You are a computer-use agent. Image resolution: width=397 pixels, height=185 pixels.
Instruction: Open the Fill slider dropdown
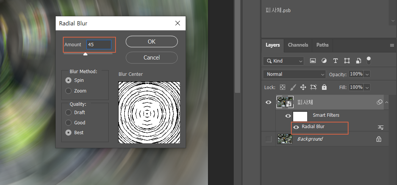pyautogui.click(x=367, y=88)
